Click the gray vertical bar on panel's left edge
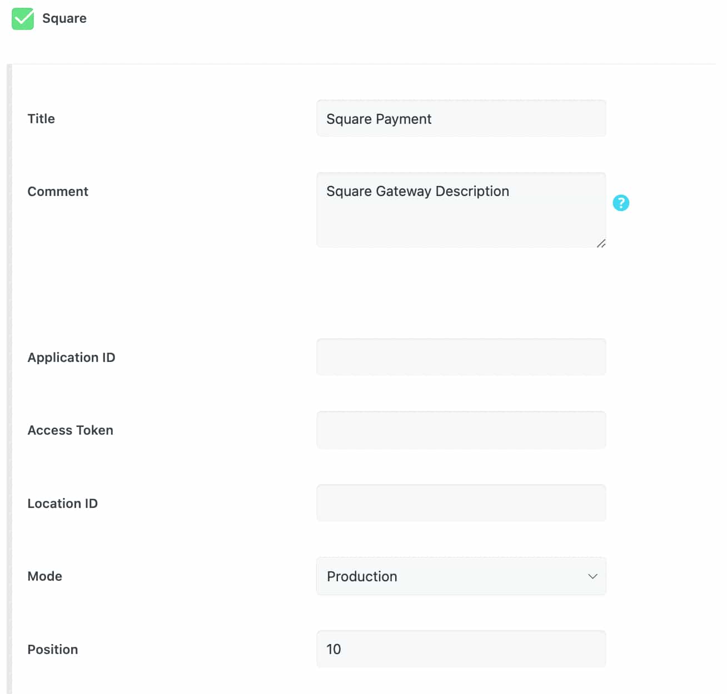The width and height of the screenshot is (727, 694). (9, 378)
